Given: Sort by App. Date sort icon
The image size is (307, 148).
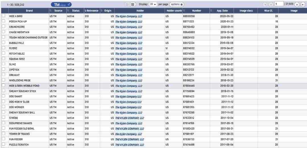Looking at the screenshot, I should click(211, 11).
